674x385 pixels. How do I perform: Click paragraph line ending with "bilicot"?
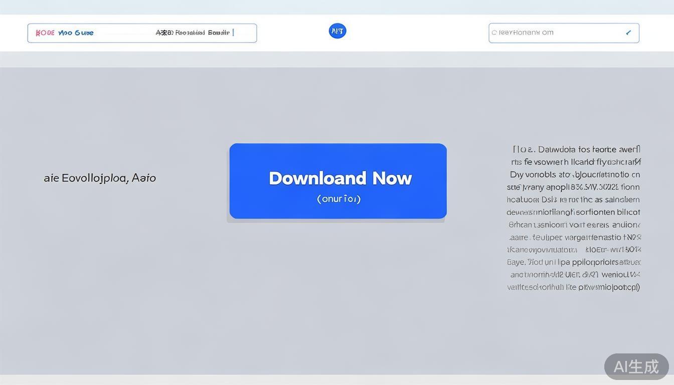pos(573,212)
